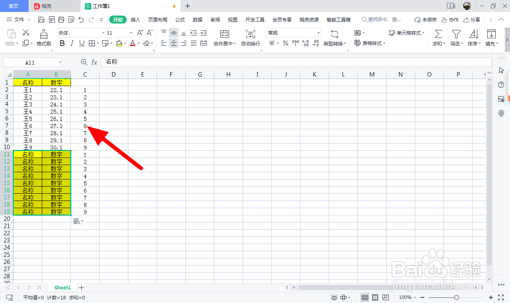Screen dimensions: 510x303
Task: Click the 未保存 unsaved cloud button
Action: (426, 20)
